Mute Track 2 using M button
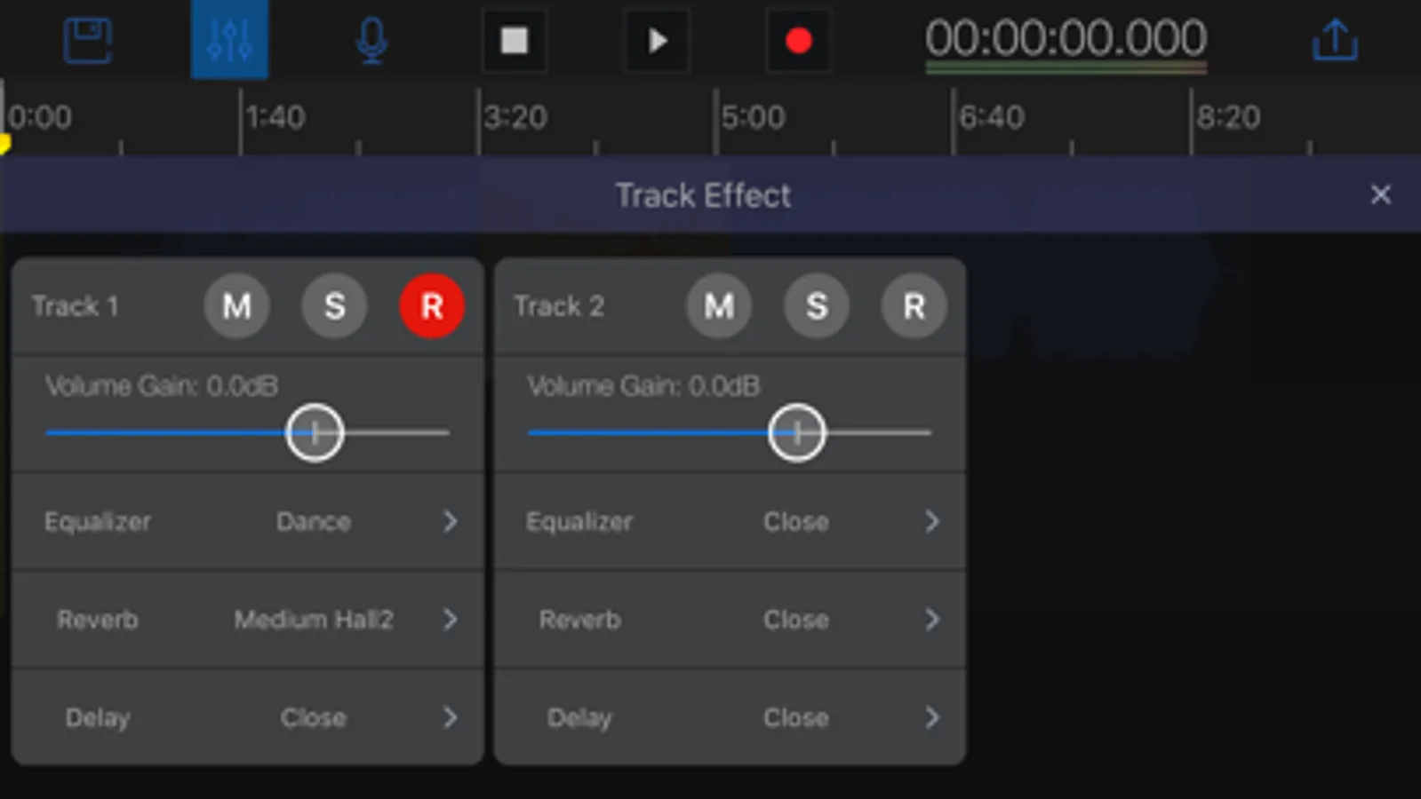This screenshot has height=799, width=1421. pos(719,306)
